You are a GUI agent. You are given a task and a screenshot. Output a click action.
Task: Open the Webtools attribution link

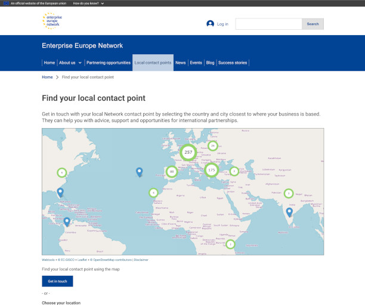click(x=48, y=260)
